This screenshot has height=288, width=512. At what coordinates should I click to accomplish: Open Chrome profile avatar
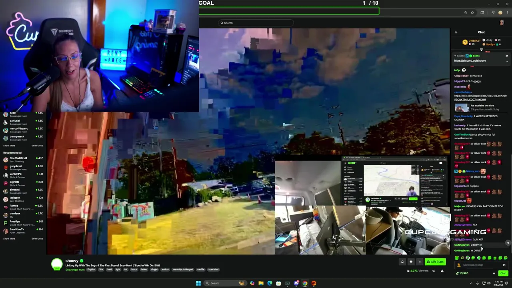click(x=500, y=13)
